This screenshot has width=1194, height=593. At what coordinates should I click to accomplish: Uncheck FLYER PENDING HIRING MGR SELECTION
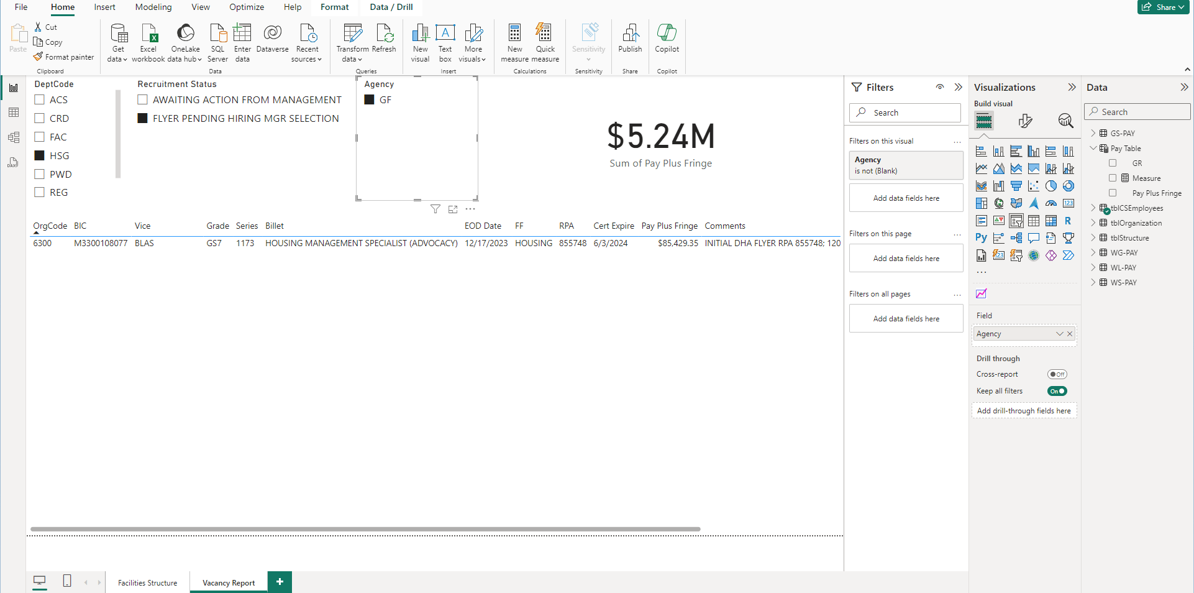point(142,118)
